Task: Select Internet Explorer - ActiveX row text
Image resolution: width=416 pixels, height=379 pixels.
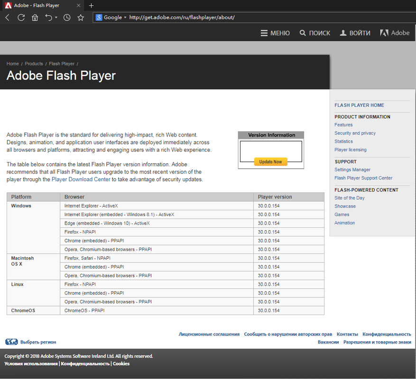Action: click(91, 206)
